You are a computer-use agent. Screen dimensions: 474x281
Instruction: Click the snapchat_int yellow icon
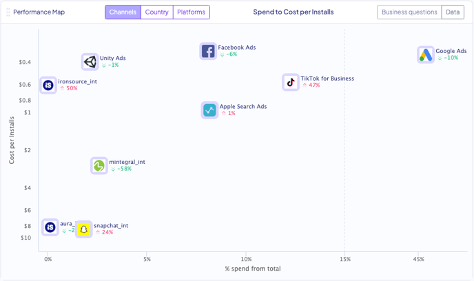click(84, 229)
